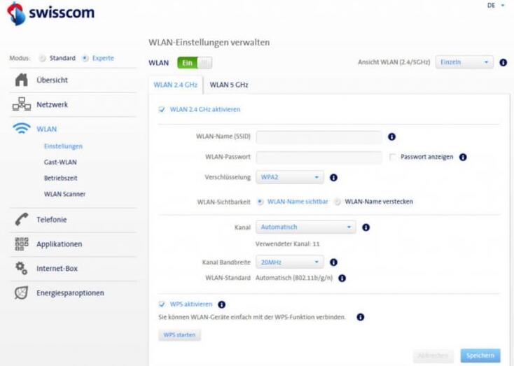
Task: Click the WLAN-Name (SSID) input field
Action: click(319, 137)
